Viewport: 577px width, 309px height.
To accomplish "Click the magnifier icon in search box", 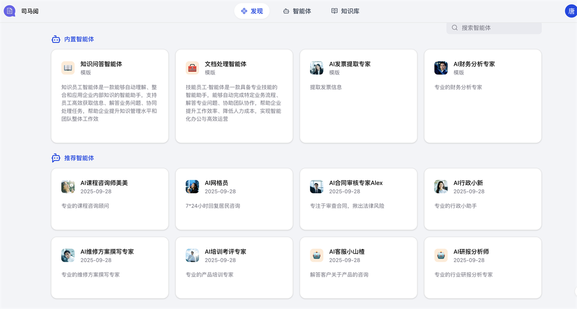I will [x=455, y=28].
